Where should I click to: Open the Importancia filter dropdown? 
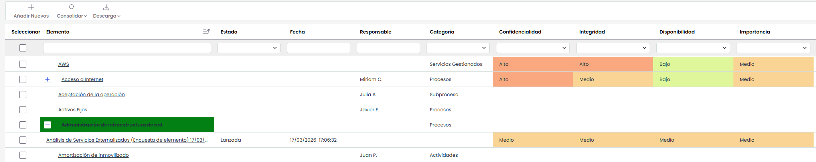[773, 48]
